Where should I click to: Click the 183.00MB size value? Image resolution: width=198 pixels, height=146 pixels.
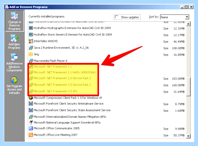click(178, 79)
